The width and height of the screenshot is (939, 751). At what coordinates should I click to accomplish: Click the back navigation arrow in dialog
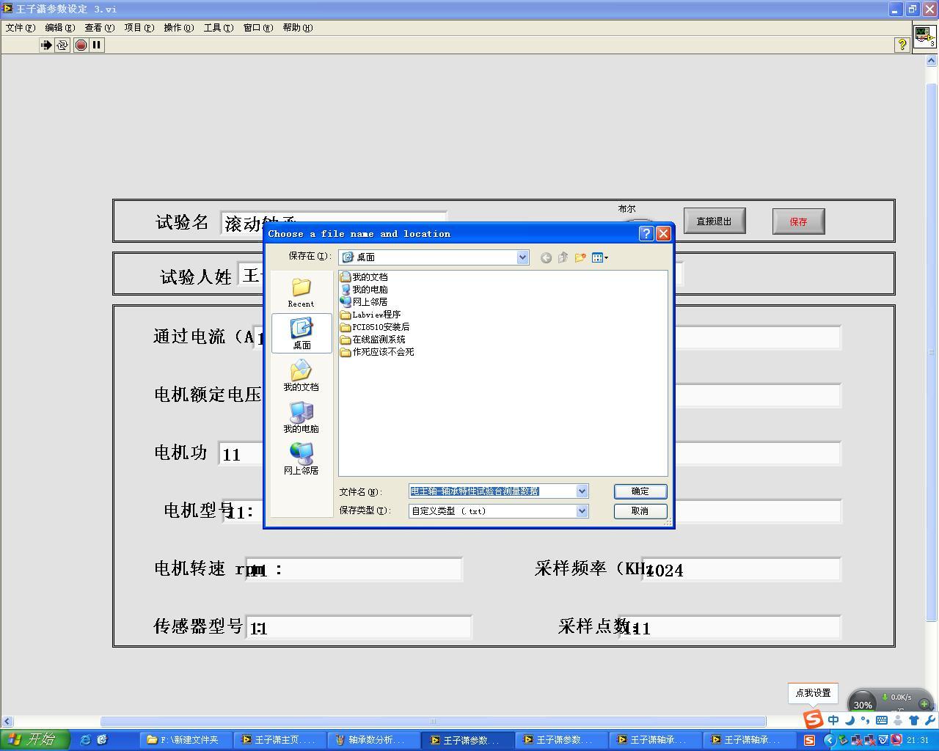coord(546,257)
